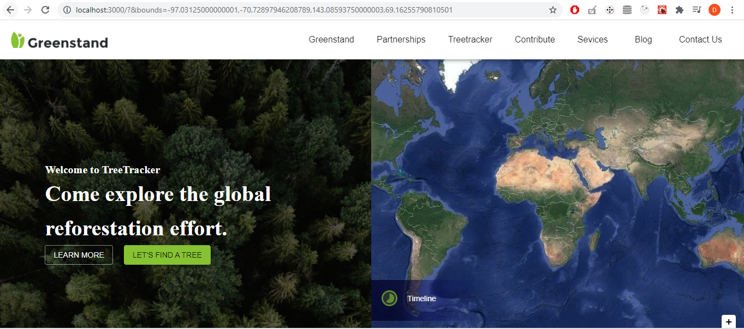
Task: Click the LEARN MORE button
Action: [x=79, y=254]
